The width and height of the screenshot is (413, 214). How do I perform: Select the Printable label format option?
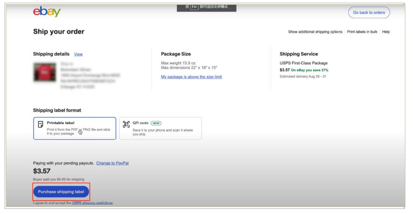(x=74, y=128)
